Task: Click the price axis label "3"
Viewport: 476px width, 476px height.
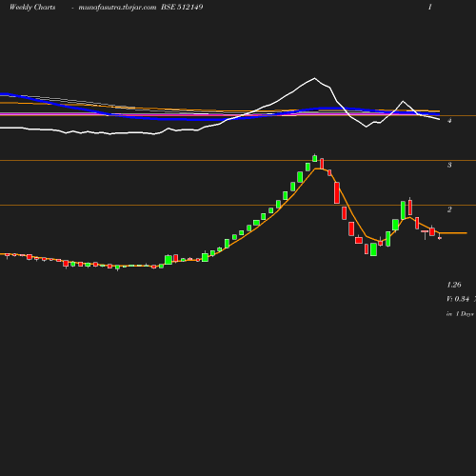Action: [449, 165]
